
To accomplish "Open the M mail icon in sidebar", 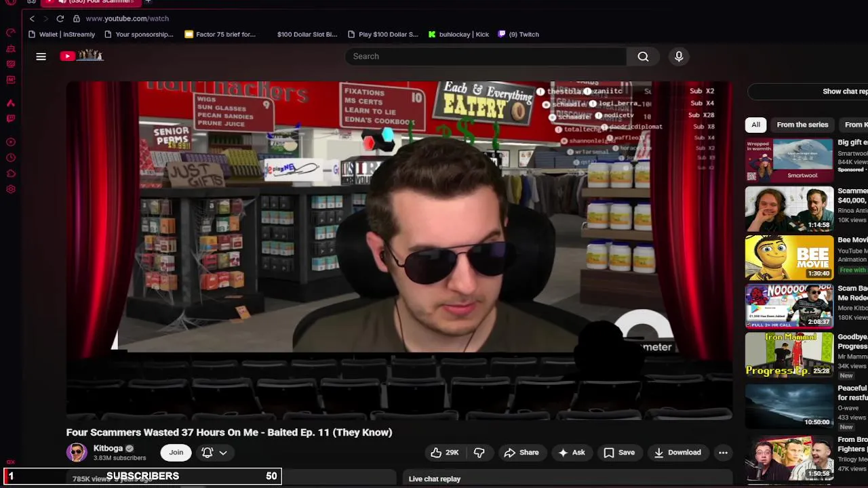I will 10,80.
